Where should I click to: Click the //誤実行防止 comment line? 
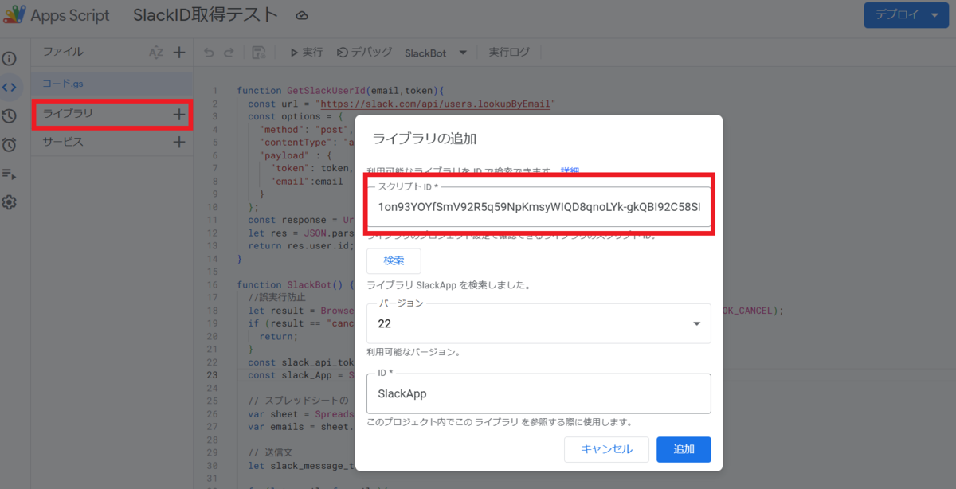click(276, 297)
